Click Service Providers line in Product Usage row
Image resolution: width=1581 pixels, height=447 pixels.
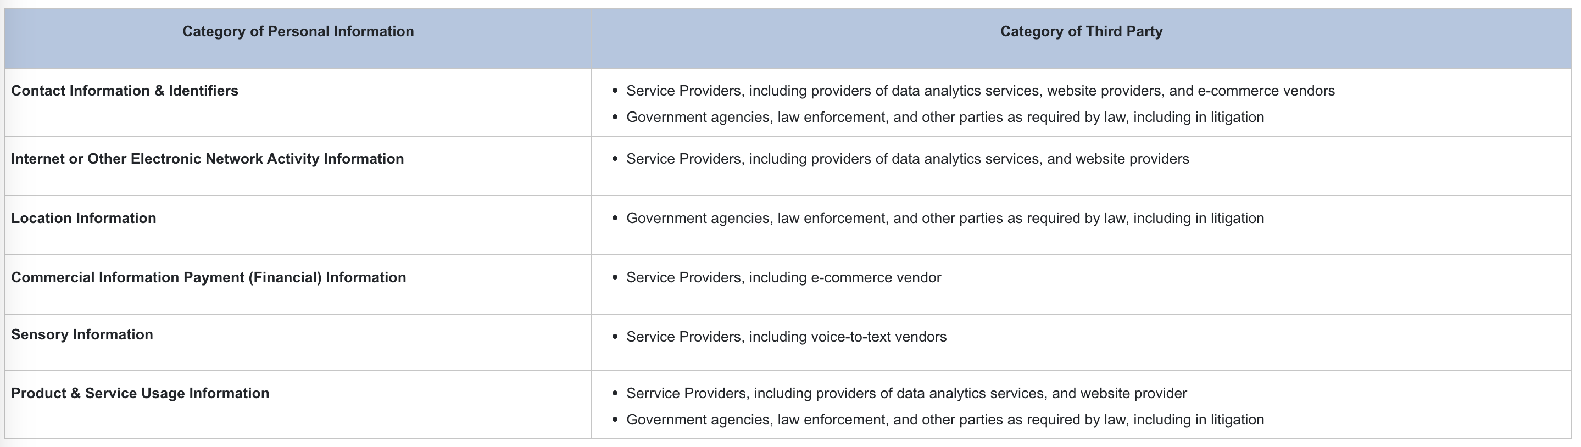[906, 393]
